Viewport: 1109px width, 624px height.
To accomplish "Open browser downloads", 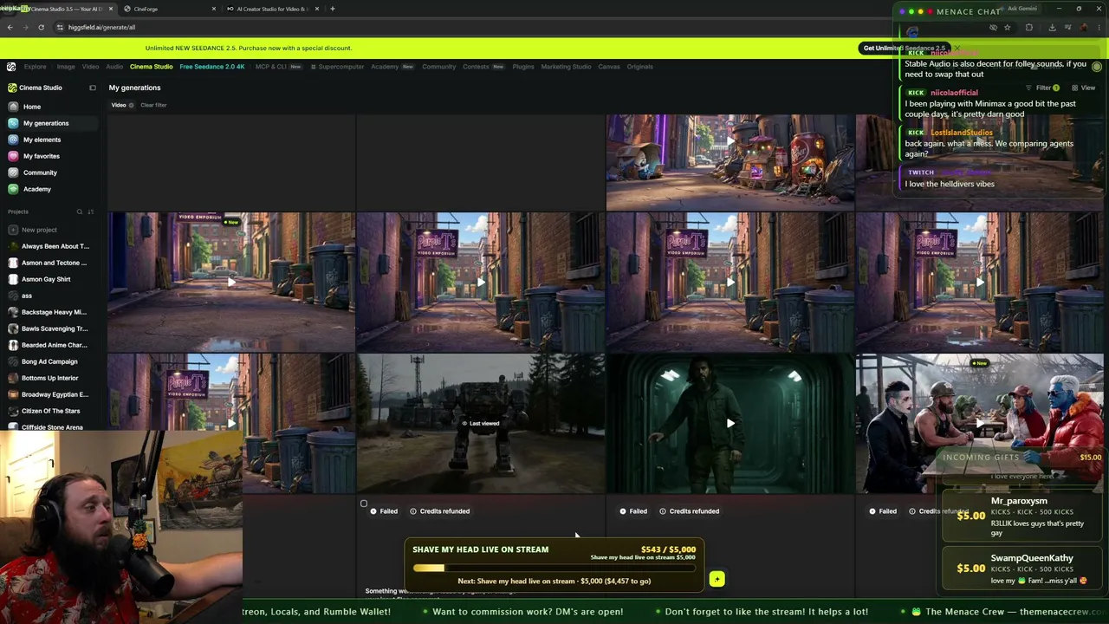I will (x=1052, y=28).
